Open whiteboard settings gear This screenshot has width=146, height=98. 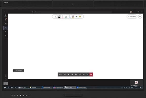[140, 16]
